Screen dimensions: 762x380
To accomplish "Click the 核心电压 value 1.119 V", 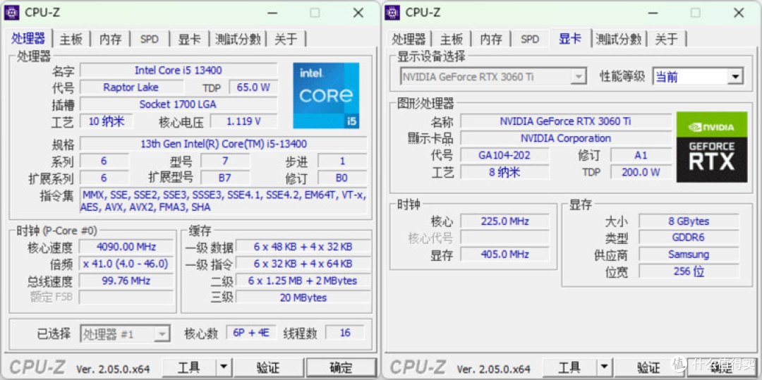I will click(243, 121).
